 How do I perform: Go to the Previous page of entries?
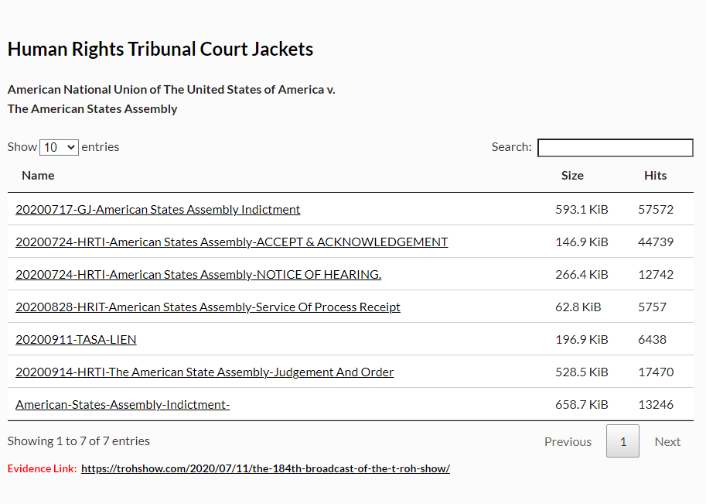pos(568,441)
